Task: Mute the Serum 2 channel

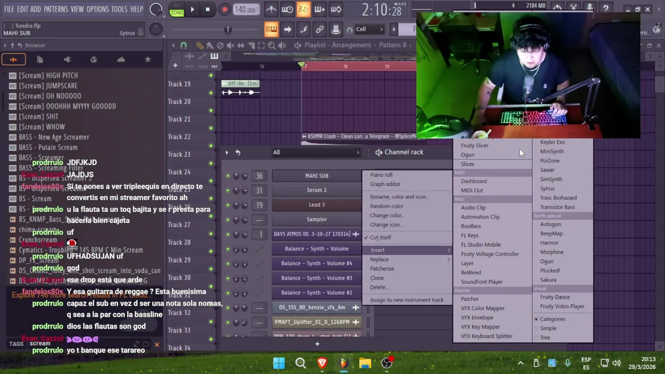Action: coord(228,191)
